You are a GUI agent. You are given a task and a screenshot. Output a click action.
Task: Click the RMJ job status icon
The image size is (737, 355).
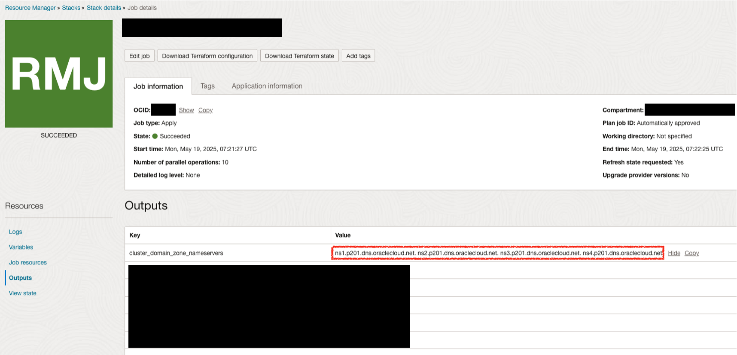[59, 73]
